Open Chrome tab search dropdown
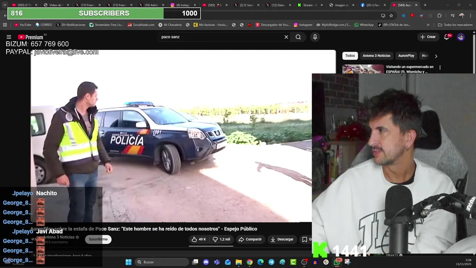The width and height of the screenshot is (476, 268). point(5,5)
